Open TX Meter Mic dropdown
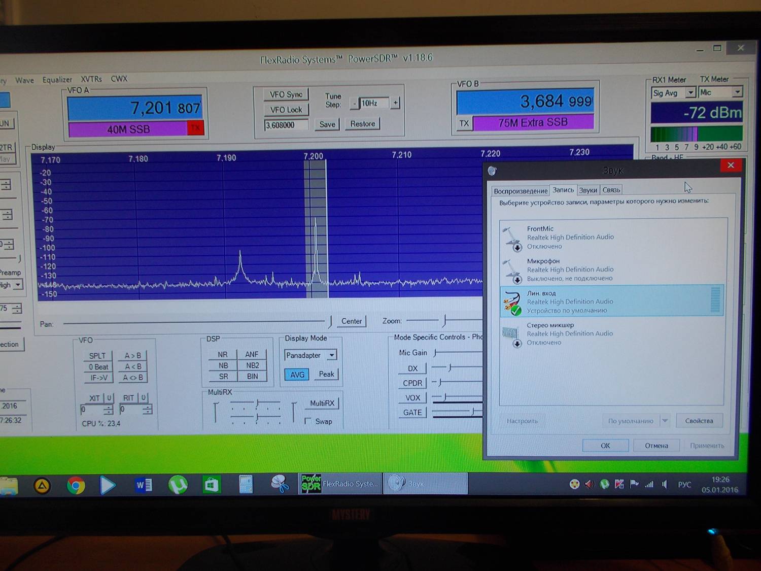 pos(737,91)
